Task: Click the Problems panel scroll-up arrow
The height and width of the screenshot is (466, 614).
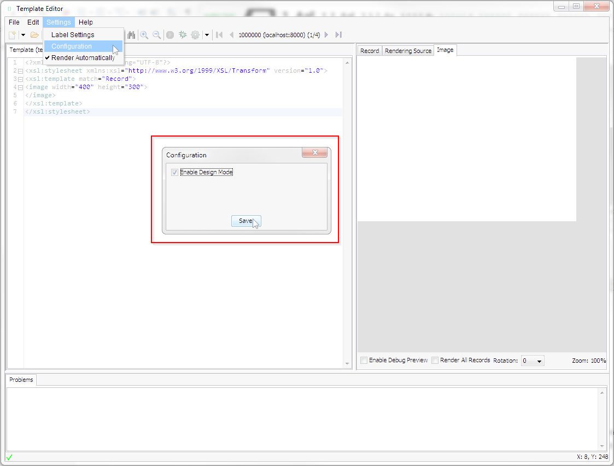Action: [x=602, y=393]
